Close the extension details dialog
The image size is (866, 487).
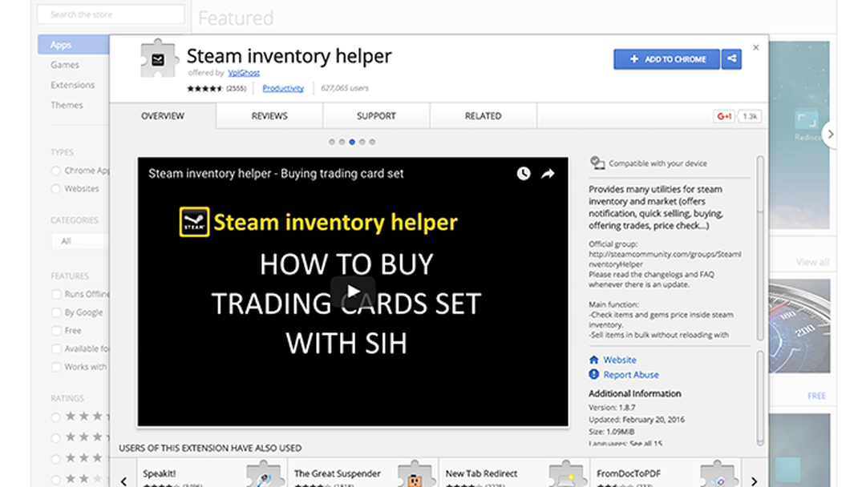[x=755, y=48]
